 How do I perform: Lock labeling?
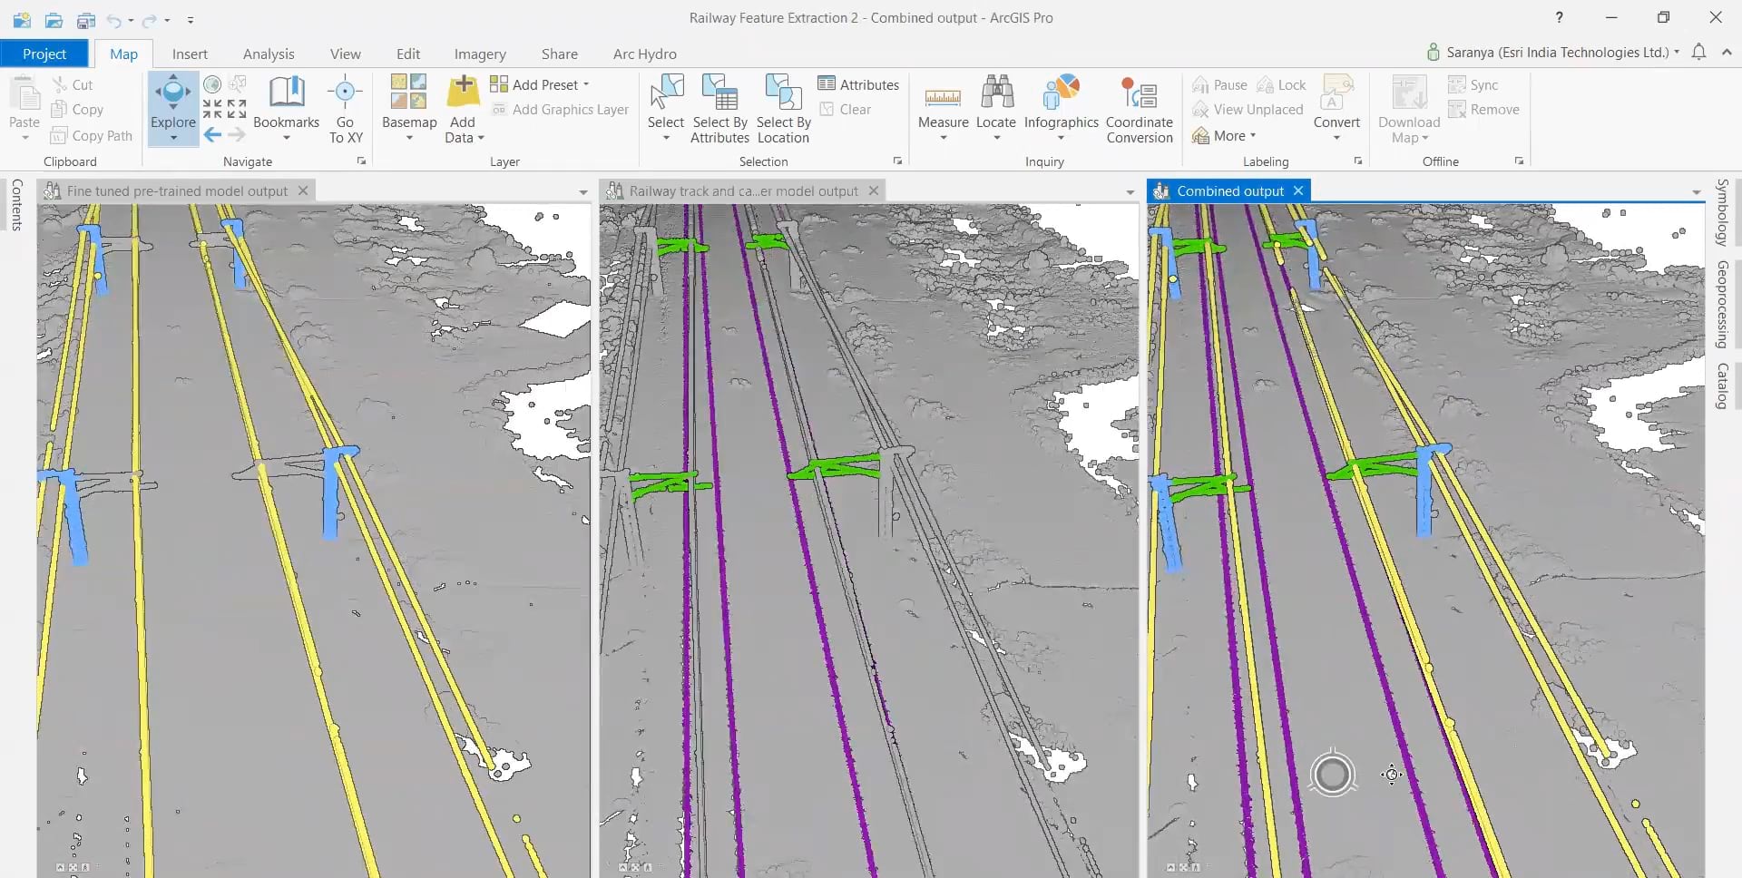tap(1281, 83)
